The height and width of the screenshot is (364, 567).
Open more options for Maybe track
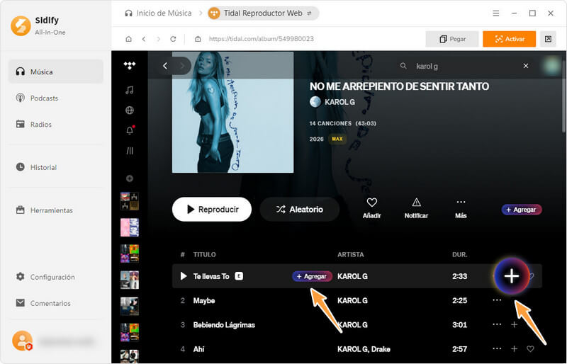(x=497, y=300)
